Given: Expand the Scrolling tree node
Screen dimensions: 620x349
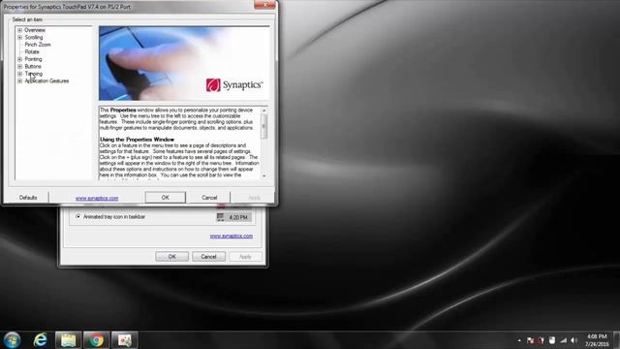Looking at the screenshot, I should (19, 37).
